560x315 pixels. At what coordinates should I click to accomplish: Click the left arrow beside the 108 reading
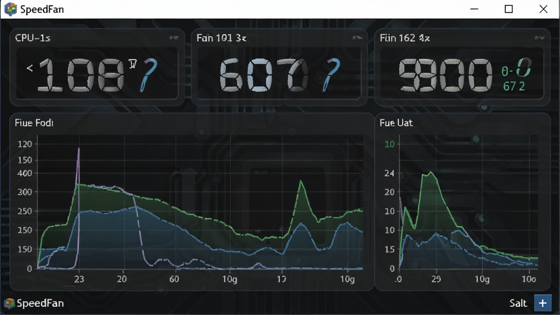pos(30,67)
